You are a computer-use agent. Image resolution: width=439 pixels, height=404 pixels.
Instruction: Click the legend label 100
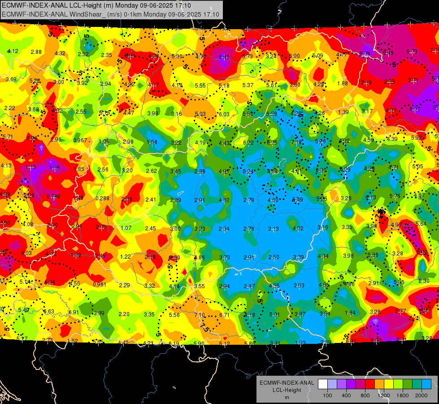(327, 395)
